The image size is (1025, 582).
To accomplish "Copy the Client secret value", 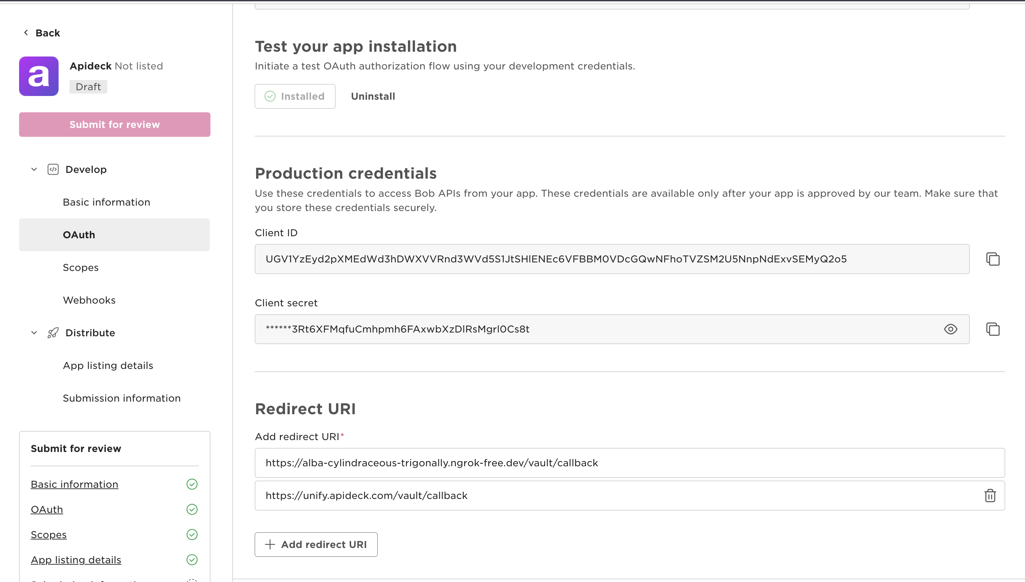I will [x=993, y=329].
